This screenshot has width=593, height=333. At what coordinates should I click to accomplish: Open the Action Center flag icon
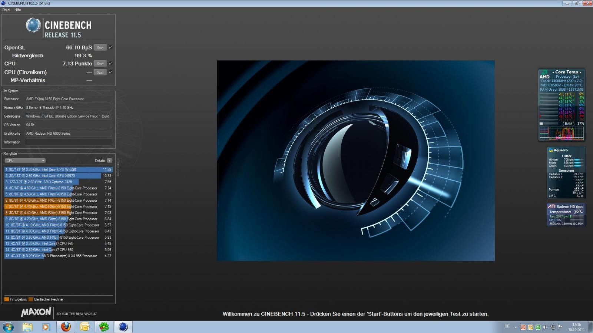click(560, 327)
